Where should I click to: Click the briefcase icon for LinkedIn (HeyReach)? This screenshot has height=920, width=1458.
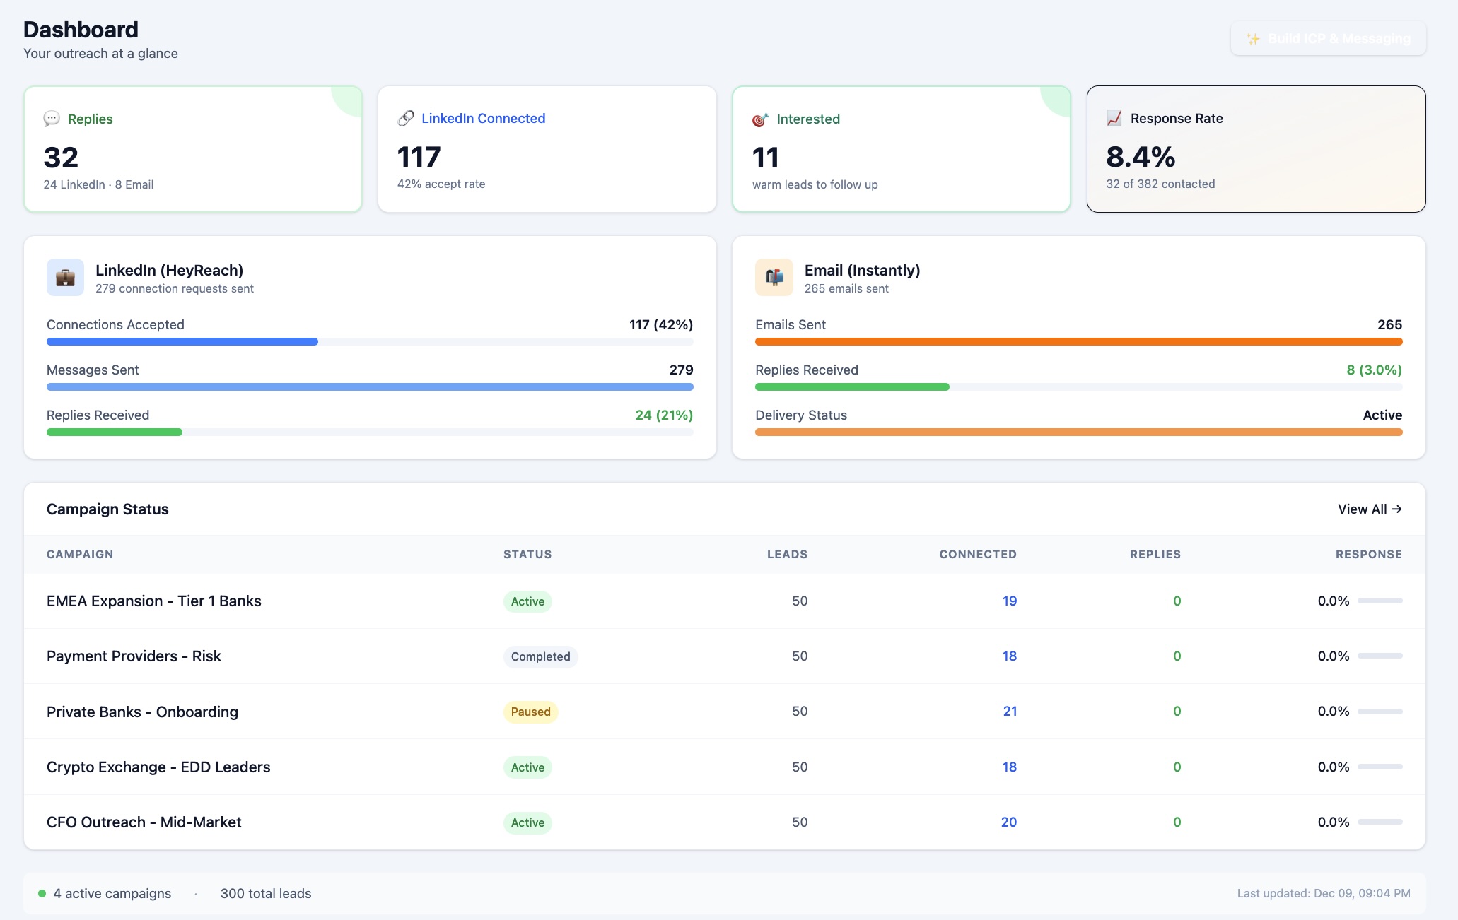(x=65, y=277)
